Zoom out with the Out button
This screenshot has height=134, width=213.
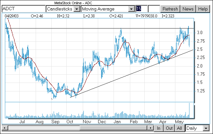click(x=169, y=128)
